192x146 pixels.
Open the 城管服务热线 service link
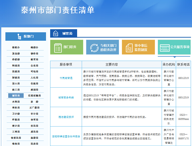(x=66, y=98)
